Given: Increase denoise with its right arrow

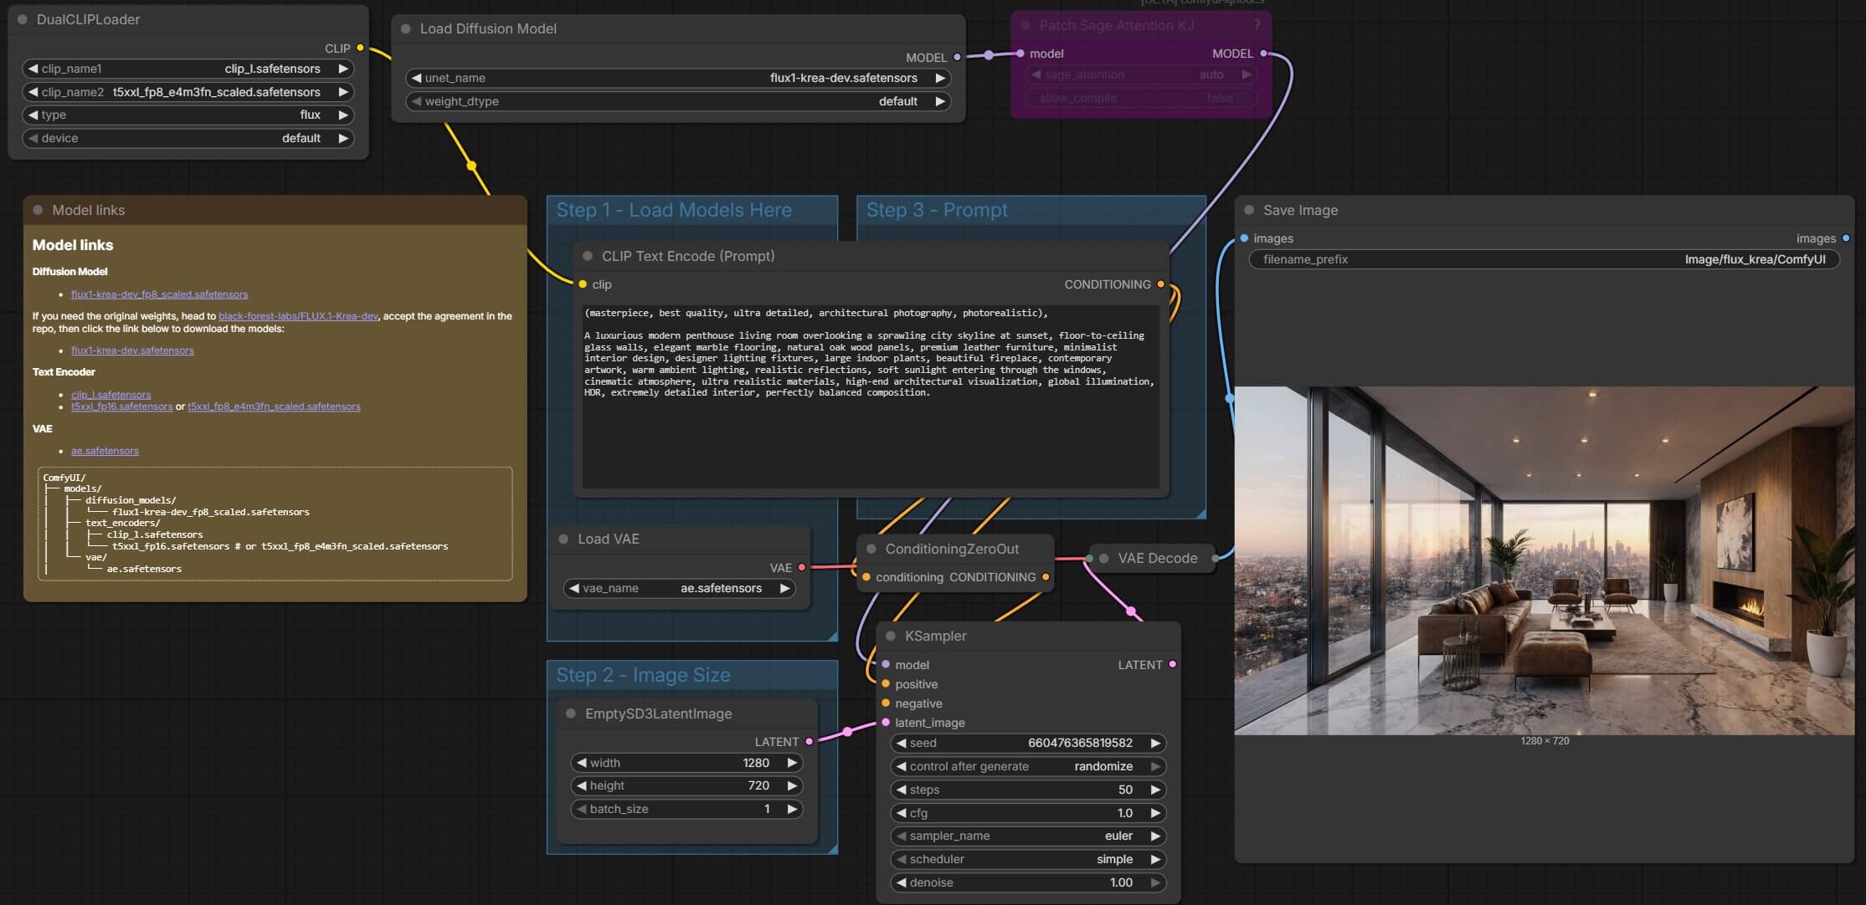Looking at the screenshot, I should coord(1155,882).
